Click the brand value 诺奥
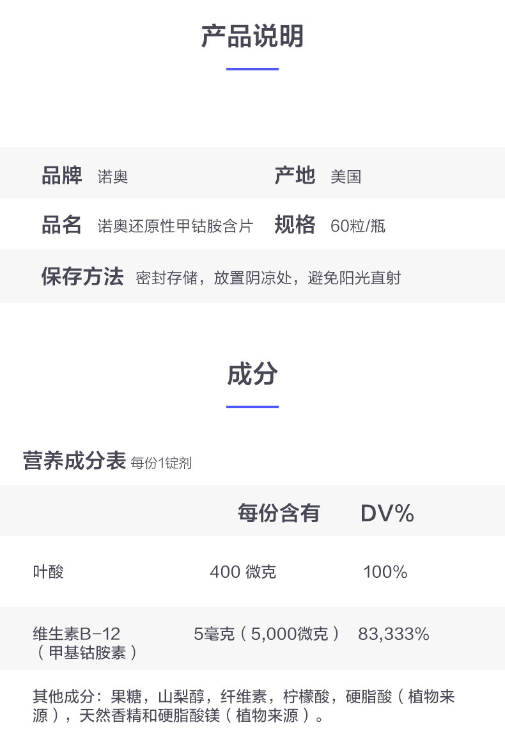 coord(113,177)
